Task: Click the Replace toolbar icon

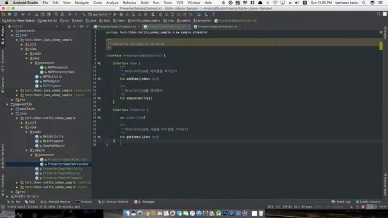Action: tap(62, 15)
